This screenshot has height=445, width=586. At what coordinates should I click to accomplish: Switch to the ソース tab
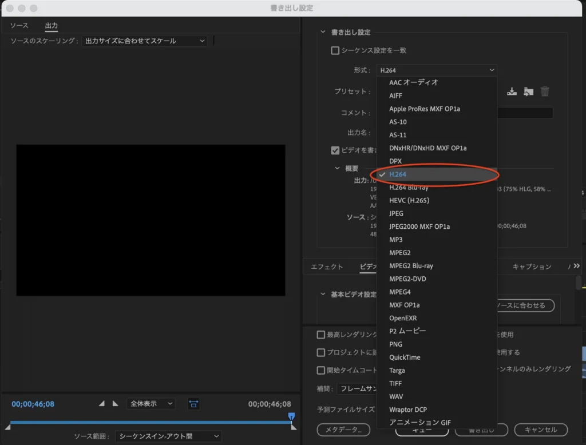[19, 26]
